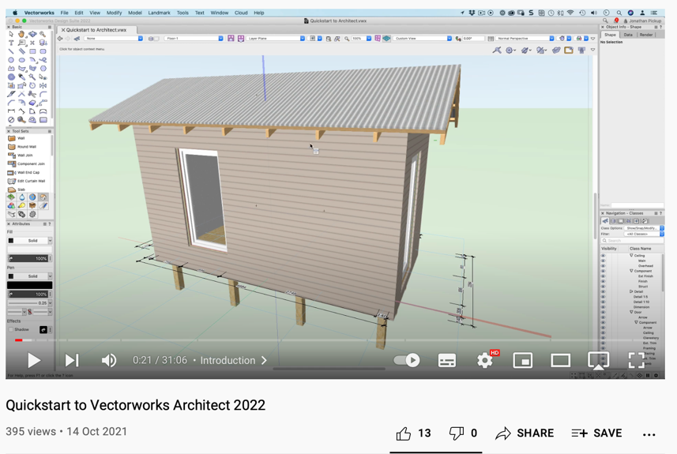This screenshot has height=454, width=677.
Task: Select the Rotate tool
Action: (x=32, y=85)
